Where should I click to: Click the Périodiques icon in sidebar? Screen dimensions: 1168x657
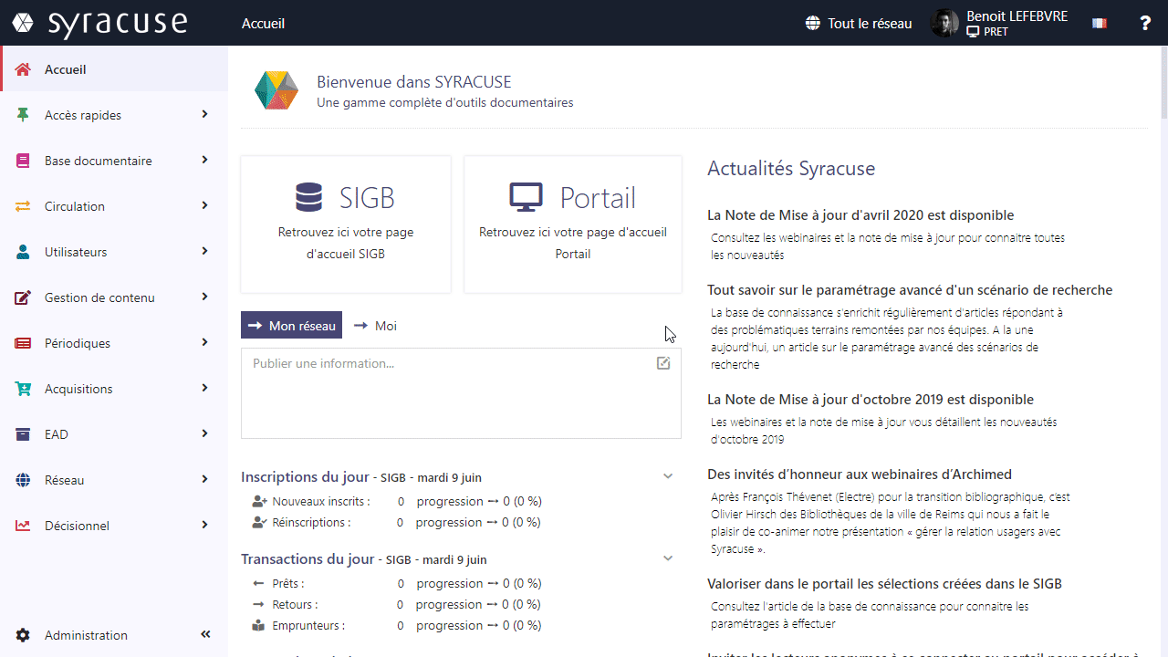coord(24,343)
